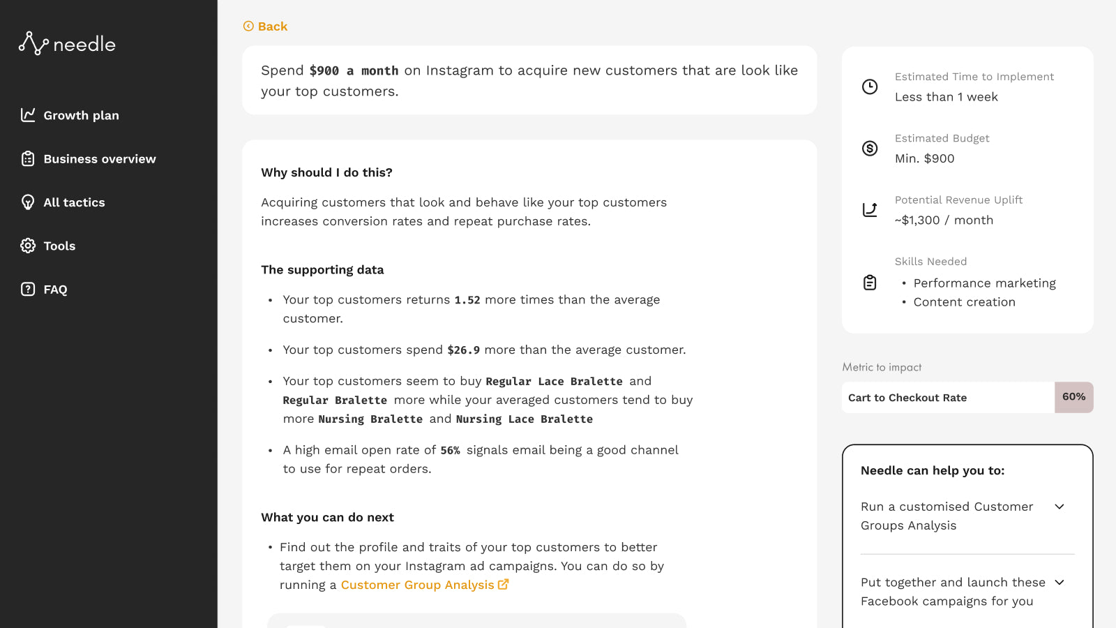
Task: Click the Cart to Checkout Rate metric bar
Action: [967, 397]
